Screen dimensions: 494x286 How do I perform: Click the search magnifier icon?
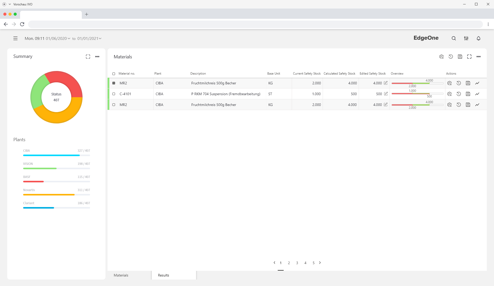(x=454, y=38)
